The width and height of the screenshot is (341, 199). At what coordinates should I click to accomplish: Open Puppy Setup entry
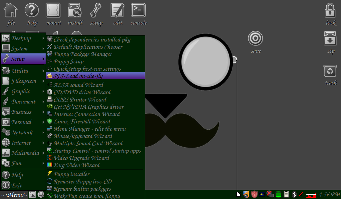[x=96, y=61]
